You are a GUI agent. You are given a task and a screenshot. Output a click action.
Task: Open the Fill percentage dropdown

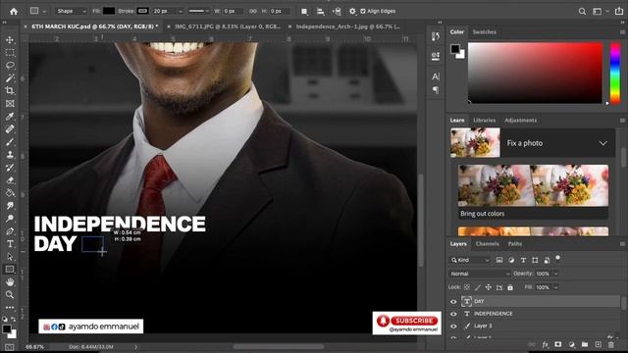[556, 287]
